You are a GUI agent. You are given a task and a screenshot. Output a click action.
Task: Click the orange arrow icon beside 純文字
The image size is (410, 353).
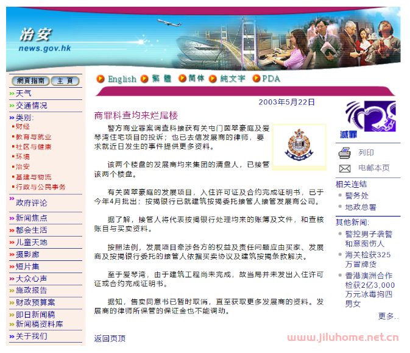pyautogui.click(x=213, y=79)
